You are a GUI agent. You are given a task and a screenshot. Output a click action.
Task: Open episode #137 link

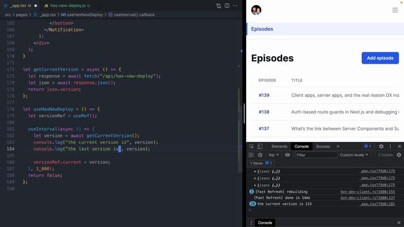pos(264,129)
